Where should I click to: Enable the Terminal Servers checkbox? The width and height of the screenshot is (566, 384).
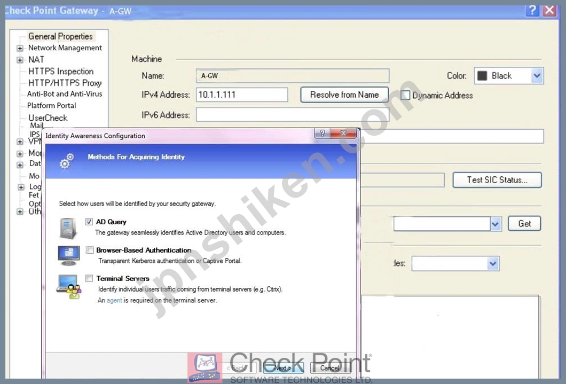(89, 278)
